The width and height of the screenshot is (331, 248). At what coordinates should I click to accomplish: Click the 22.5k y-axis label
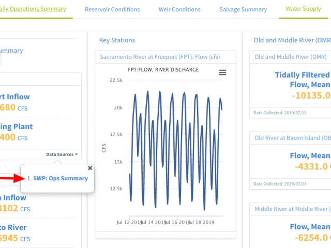[x=116, y=80]
